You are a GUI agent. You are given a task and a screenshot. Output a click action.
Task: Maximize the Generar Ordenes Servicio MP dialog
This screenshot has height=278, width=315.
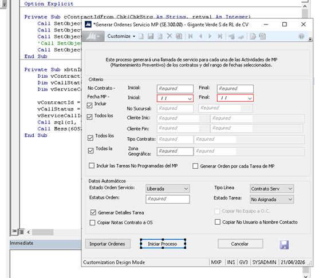285,24
